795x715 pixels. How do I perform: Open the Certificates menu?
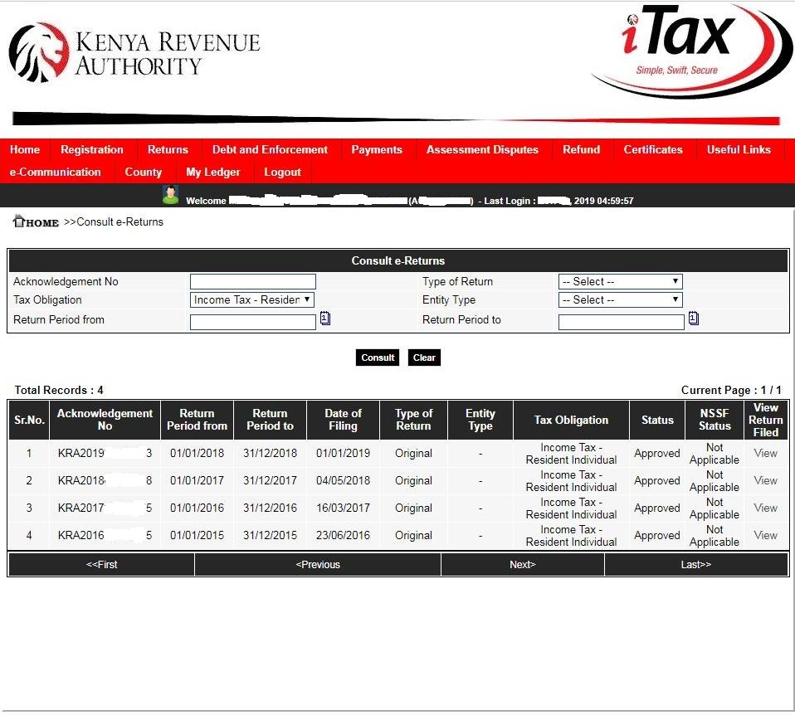click(653, 150)
